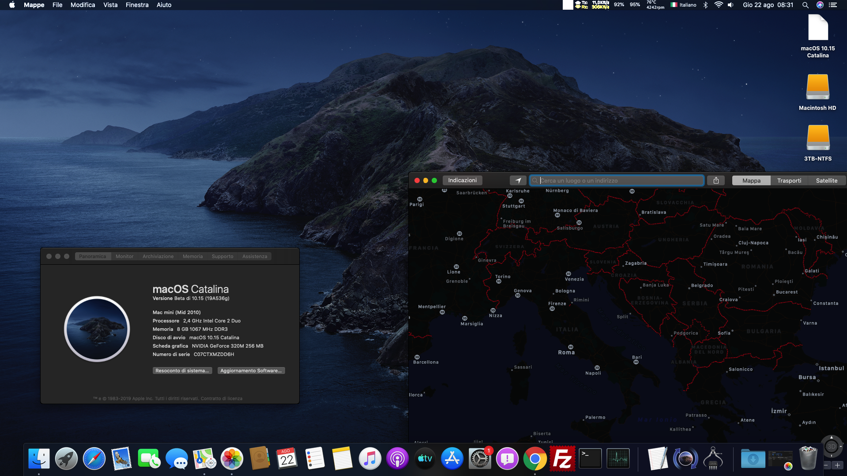847x476 pixels.
Task: Open App Store from Dock
Action: point(452,459)
